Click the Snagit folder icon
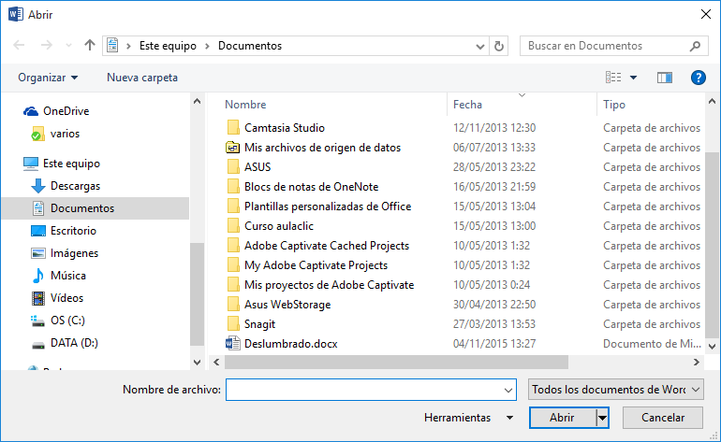 point(233,323)
